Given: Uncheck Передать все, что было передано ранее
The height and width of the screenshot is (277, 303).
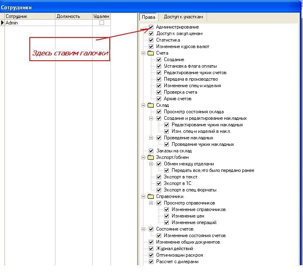Looking at the screenshot, I should point(166,170).
